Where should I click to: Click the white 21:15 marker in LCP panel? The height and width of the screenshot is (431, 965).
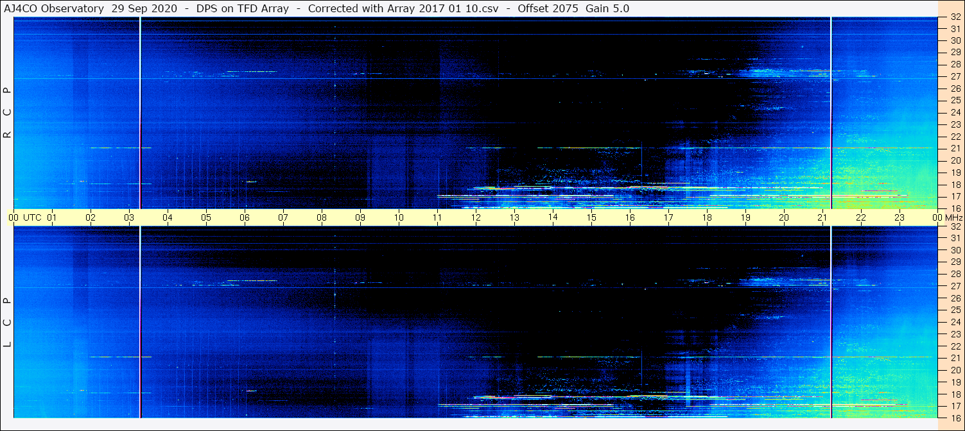point(831,322)
